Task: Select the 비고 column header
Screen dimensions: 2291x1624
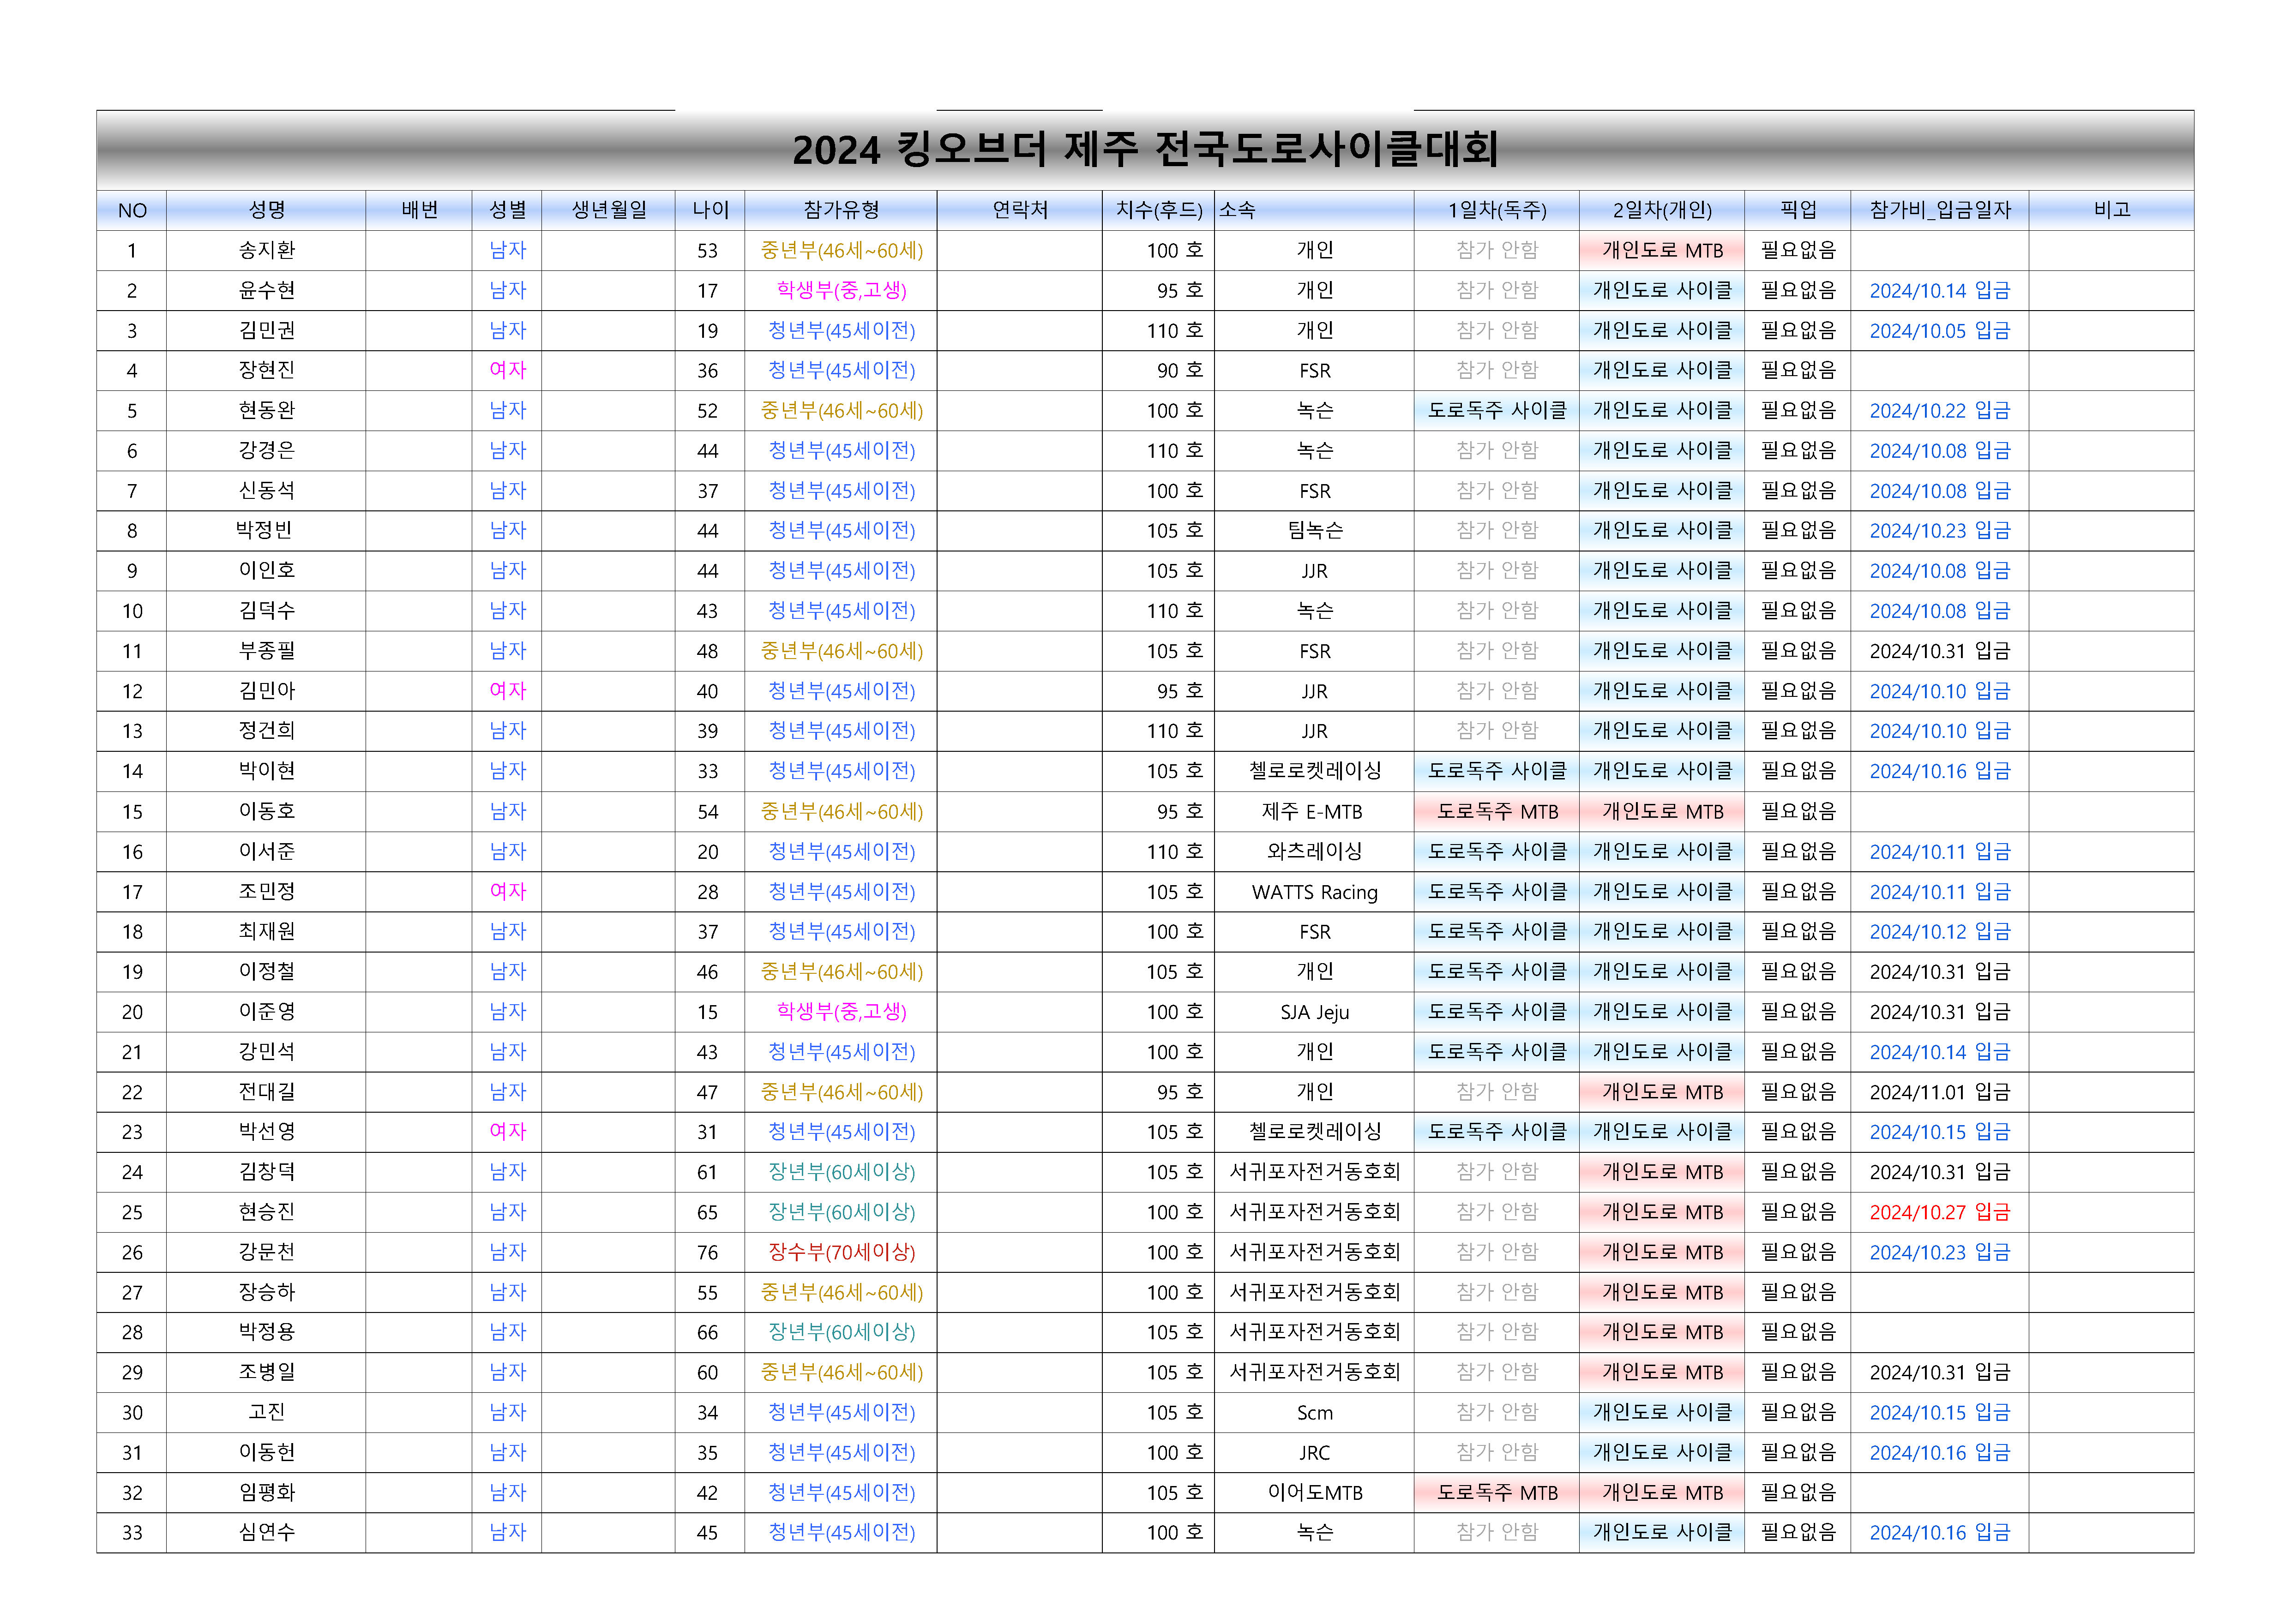Action: 2112,210
